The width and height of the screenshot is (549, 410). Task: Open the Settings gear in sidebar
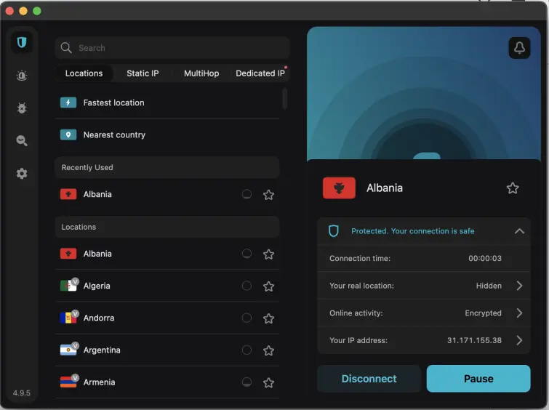click(x=22, y=173)
